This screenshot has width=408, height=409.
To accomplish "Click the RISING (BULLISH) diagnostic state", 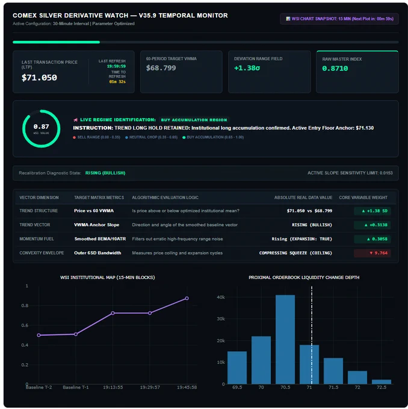I will [105, 173].
